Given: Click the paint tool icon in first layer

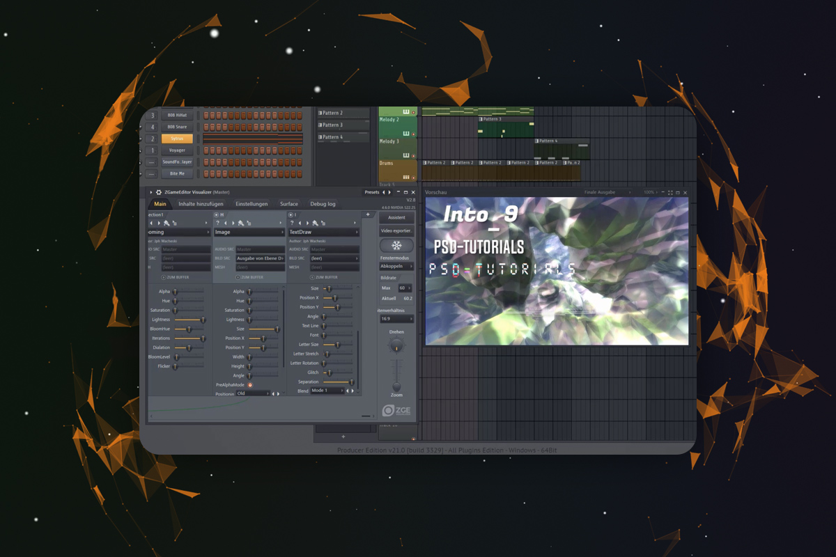Looking at the screenshot, I should [x=167, y=223].
